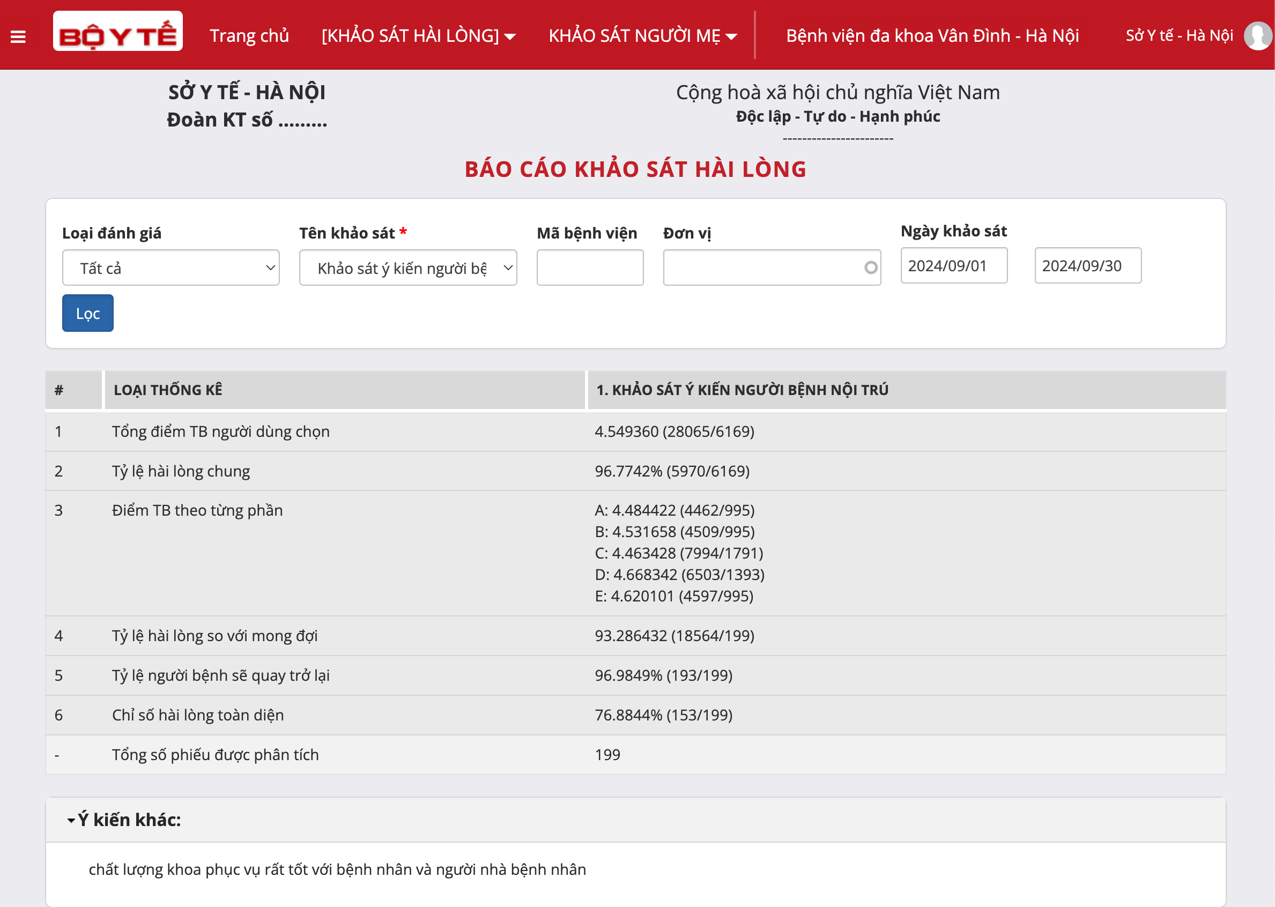Click the Sở Y tế - Hà Nội account label

(x=1178, y=36)
